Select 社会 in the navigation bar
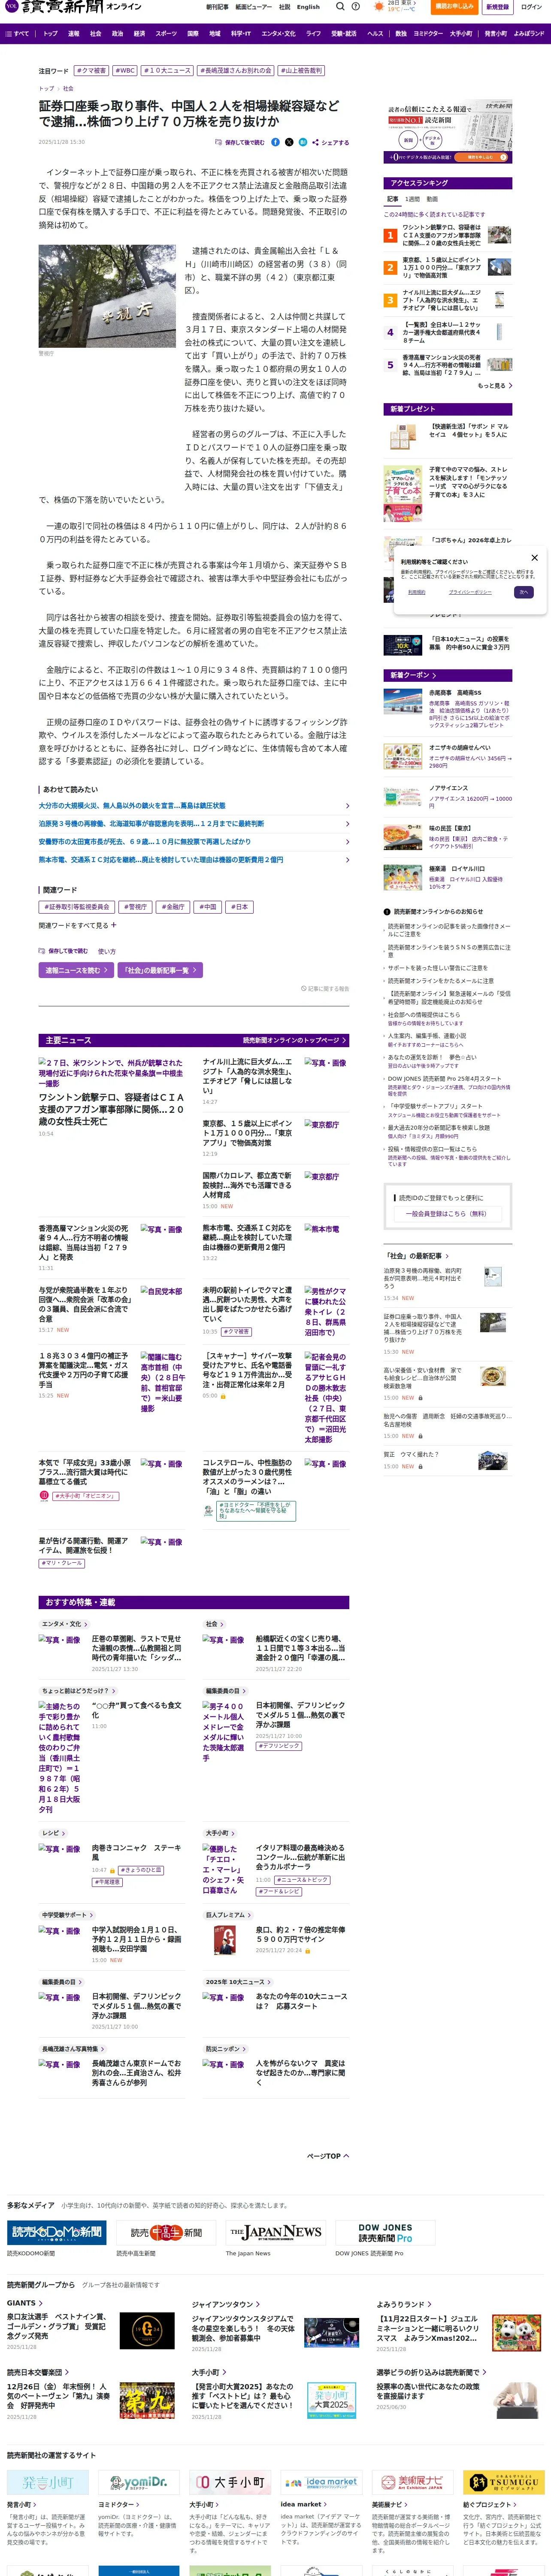 96,33
